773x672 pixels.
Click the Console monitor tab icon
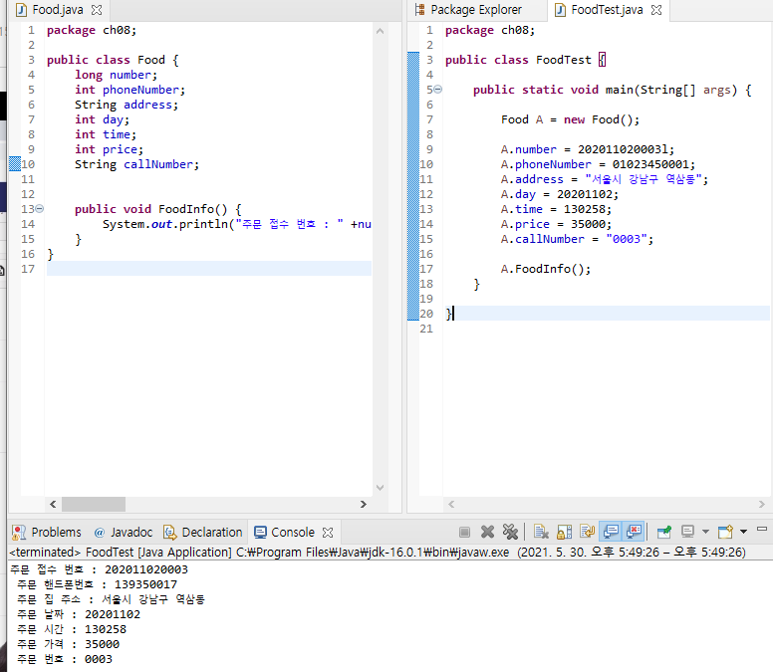260,532
